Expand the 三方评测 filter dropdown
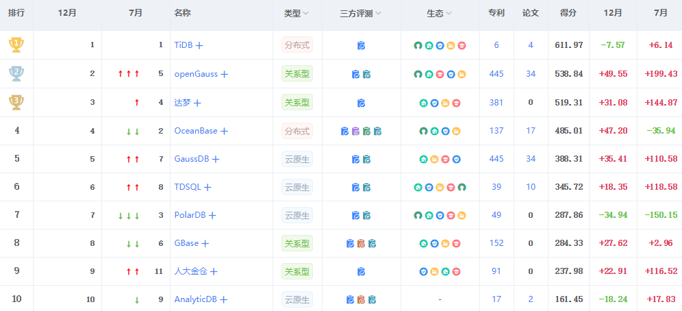The height and width of the screenshot is (311, 682). coord(378,14)
